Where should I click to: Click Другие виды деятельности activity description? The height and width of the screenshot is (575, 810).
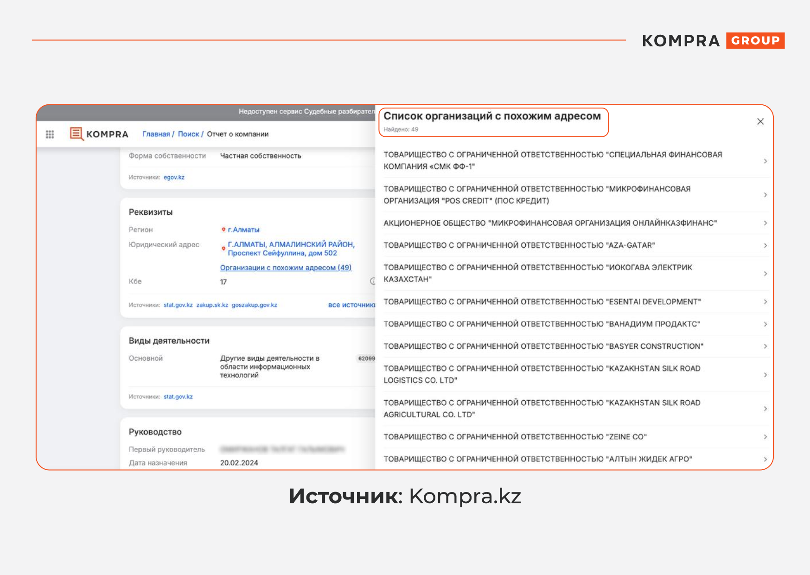(269, 367)
